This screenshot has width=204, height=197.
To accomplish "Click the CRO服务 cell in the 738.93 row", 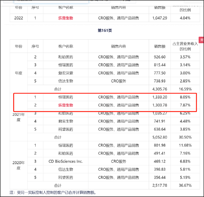I will click(x=119, y=81).
